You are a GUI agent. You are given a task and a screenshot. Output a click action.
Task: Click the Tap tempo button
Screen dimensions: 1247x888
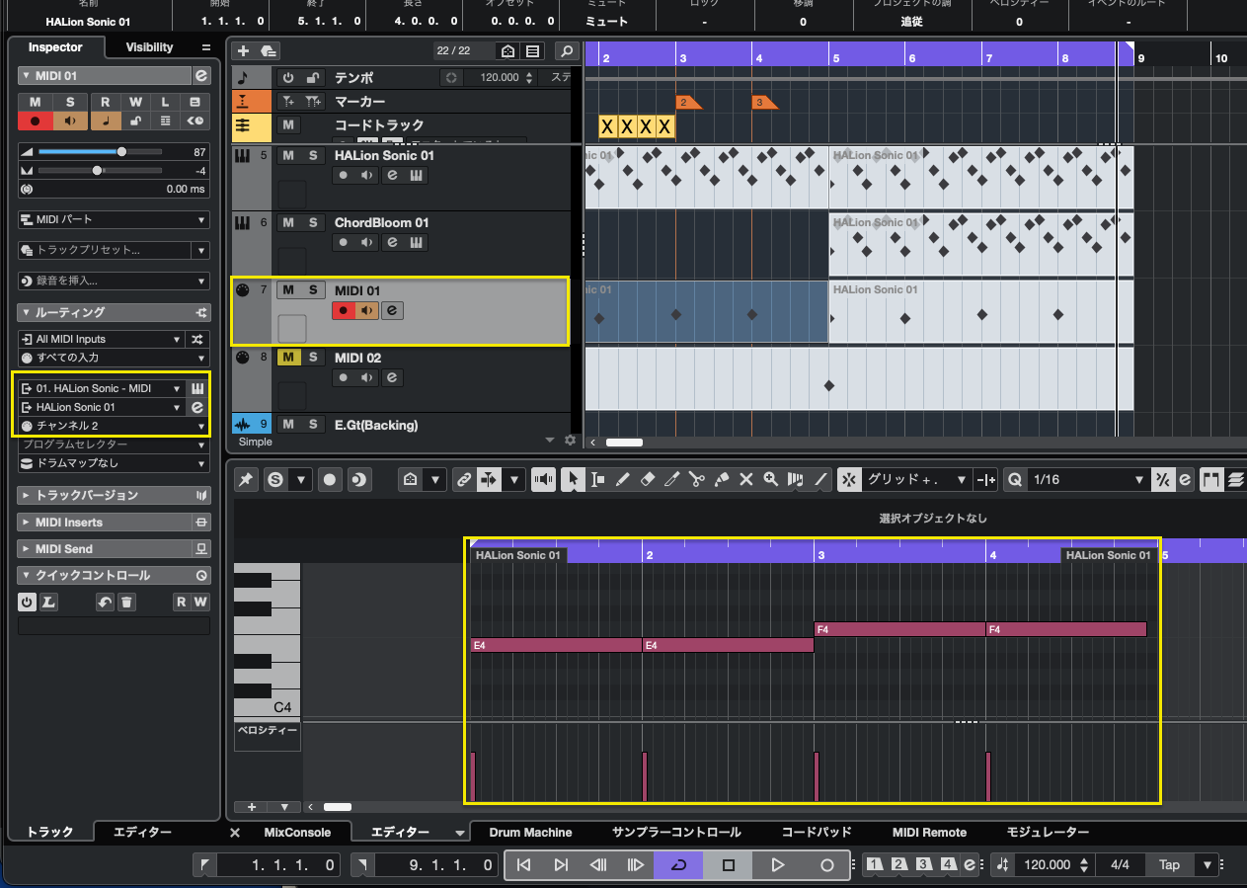pos(1169,865)
